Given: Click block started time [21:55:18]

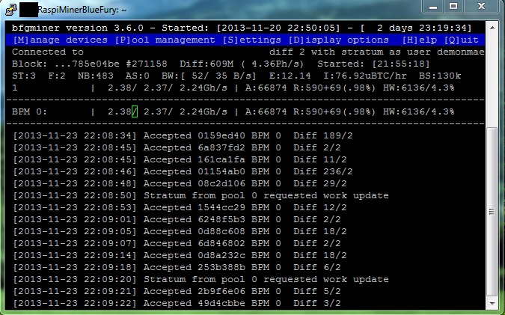Looking at the screenshot, I should (401, 64).
